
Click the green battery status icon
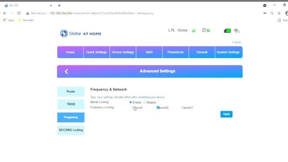coord(227,31)
